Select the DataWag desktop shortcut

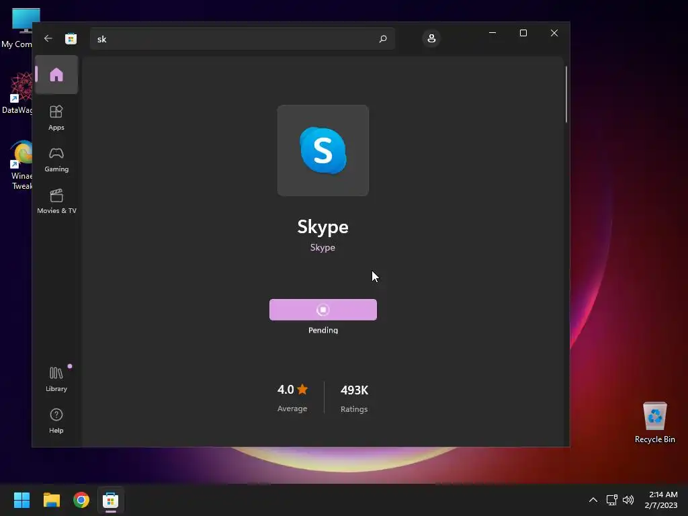[17, 93]
